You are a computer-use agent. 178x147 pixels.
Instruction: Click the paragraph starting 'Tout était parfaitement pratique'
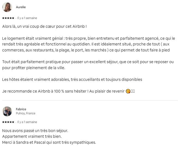pyautogui.click(x=88, y=65)
